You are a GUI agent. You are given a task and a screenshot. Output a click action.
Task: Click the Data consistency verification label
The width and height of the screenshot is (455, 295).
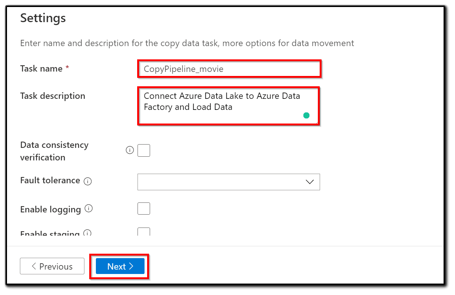point(54,151)
